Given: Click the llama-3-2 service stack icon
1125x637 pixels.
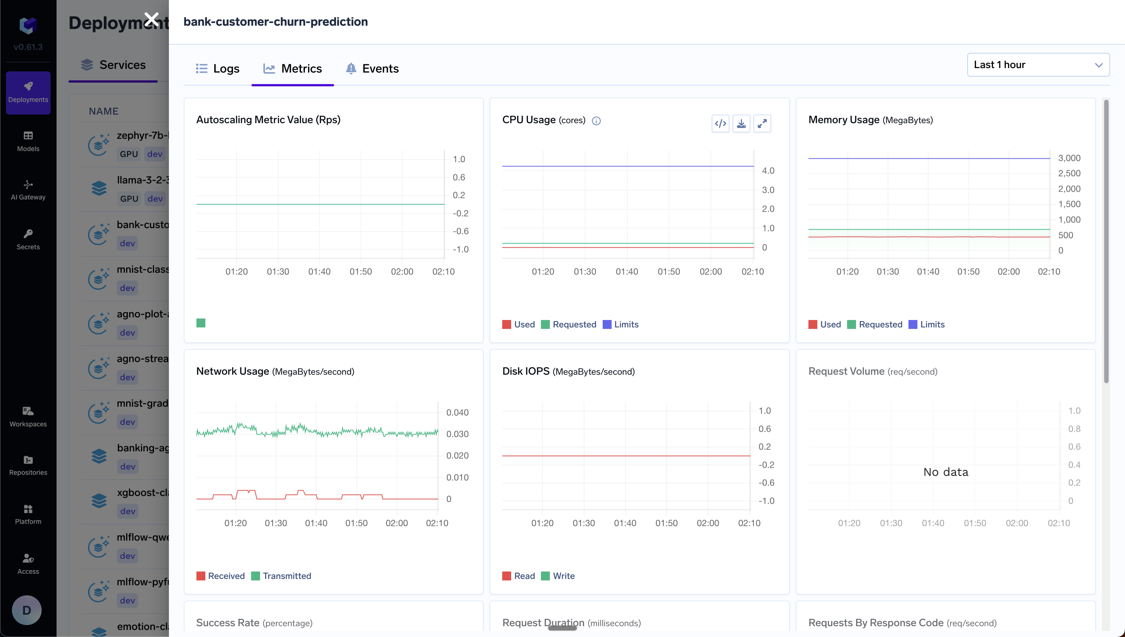Looking at the screenshot, I should tap(99, 189).
